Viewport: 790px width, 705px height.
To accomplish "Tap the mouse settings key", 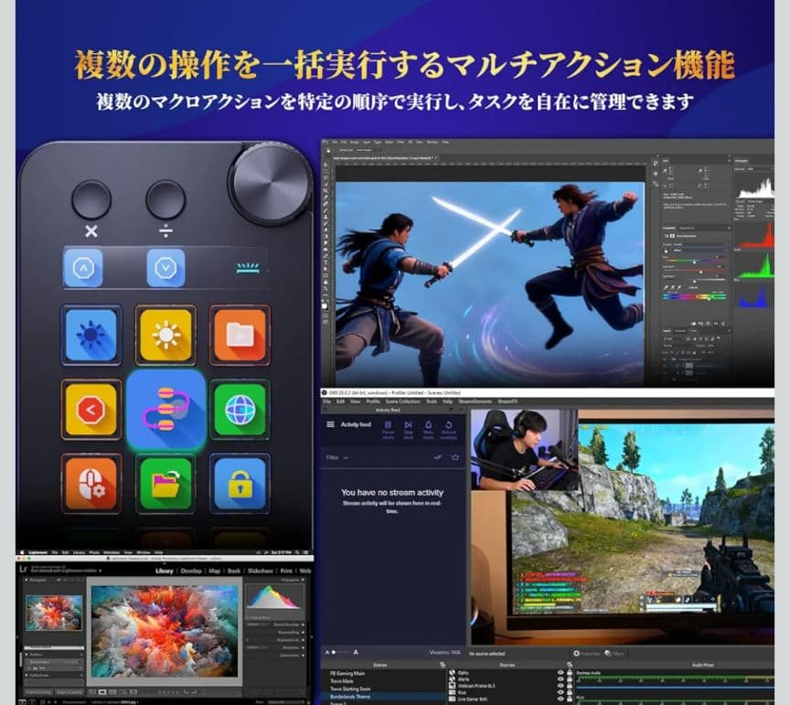I will pos(91,484).
